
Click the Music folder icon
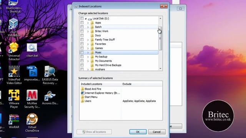click(92, 52)
